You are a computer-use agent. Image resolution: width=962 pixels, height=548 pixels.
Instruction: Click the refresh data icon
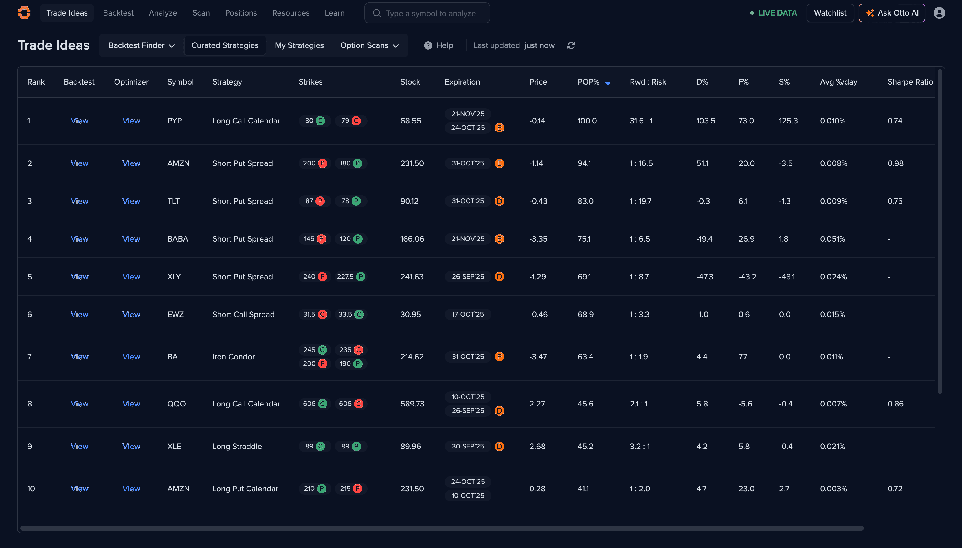(571, 46)
